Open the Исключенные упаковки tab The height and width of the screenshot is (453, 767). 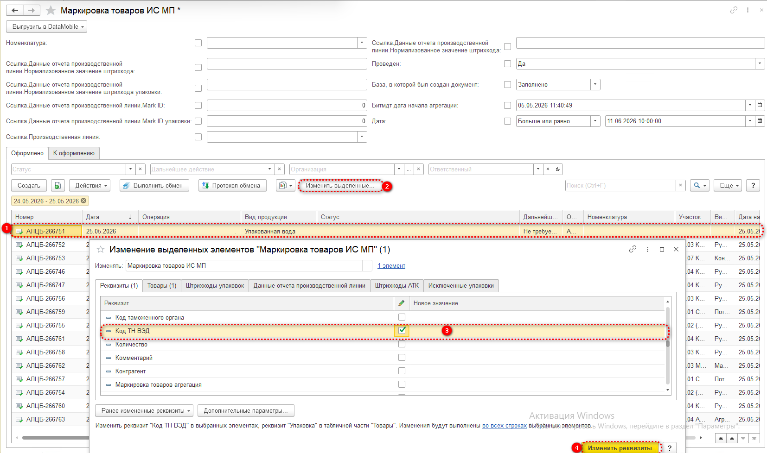(461, 286)
